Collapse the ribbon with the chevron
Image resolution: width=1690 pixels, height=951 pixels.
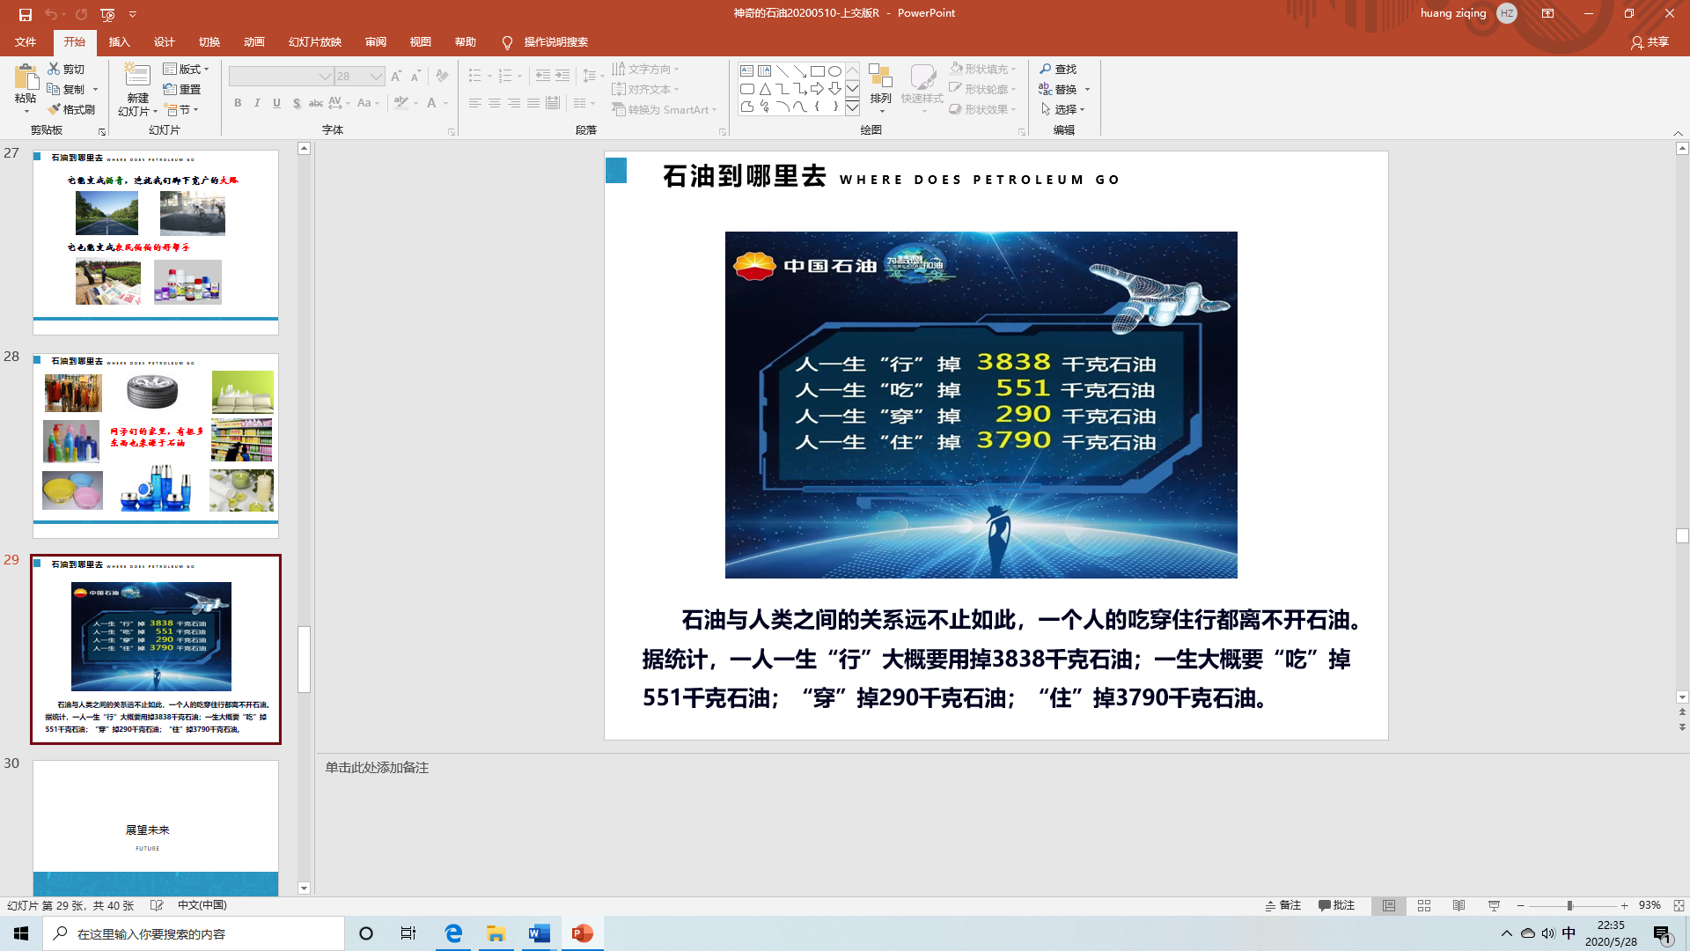click(x=1678, y=132)
